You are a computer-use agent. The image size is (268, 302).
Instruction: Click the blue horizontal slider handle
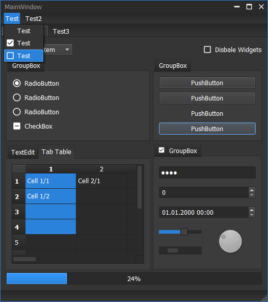pos(184,232)
